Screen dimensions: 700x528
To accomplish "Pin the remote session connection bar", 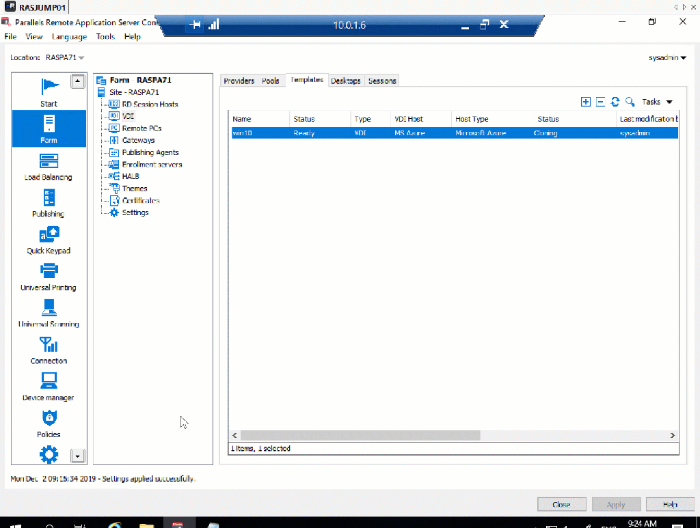I will tap(195, 25).
